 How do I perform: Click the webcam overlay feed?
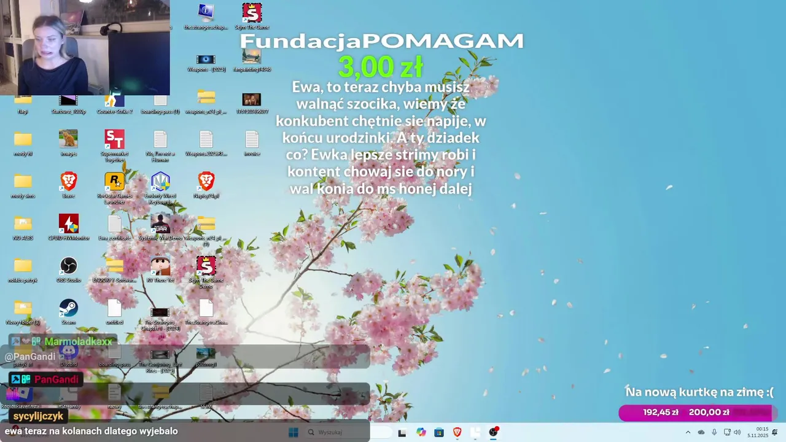click(x=85, y=47)
